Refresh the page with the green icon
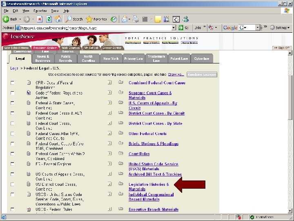The width and height of the screenshot is (294, 221). pyautogui.click(x=49, y=19)
